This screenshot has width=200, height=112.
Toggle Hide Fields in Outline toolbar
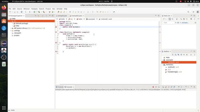point(178,55)
